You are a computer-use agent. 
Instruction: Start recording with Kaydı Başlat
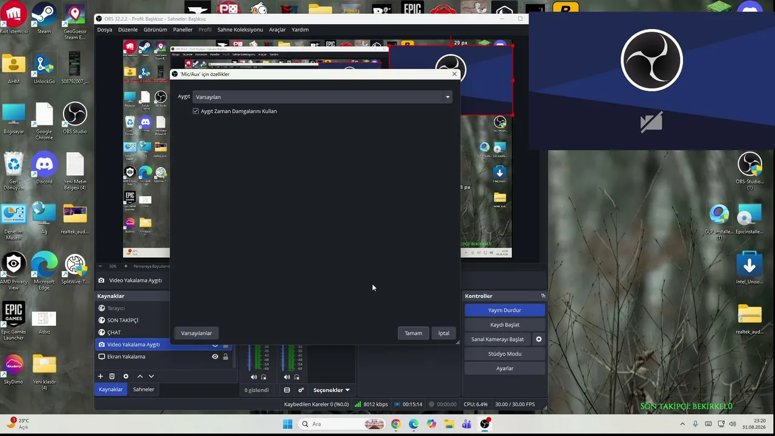coord(504,325)
